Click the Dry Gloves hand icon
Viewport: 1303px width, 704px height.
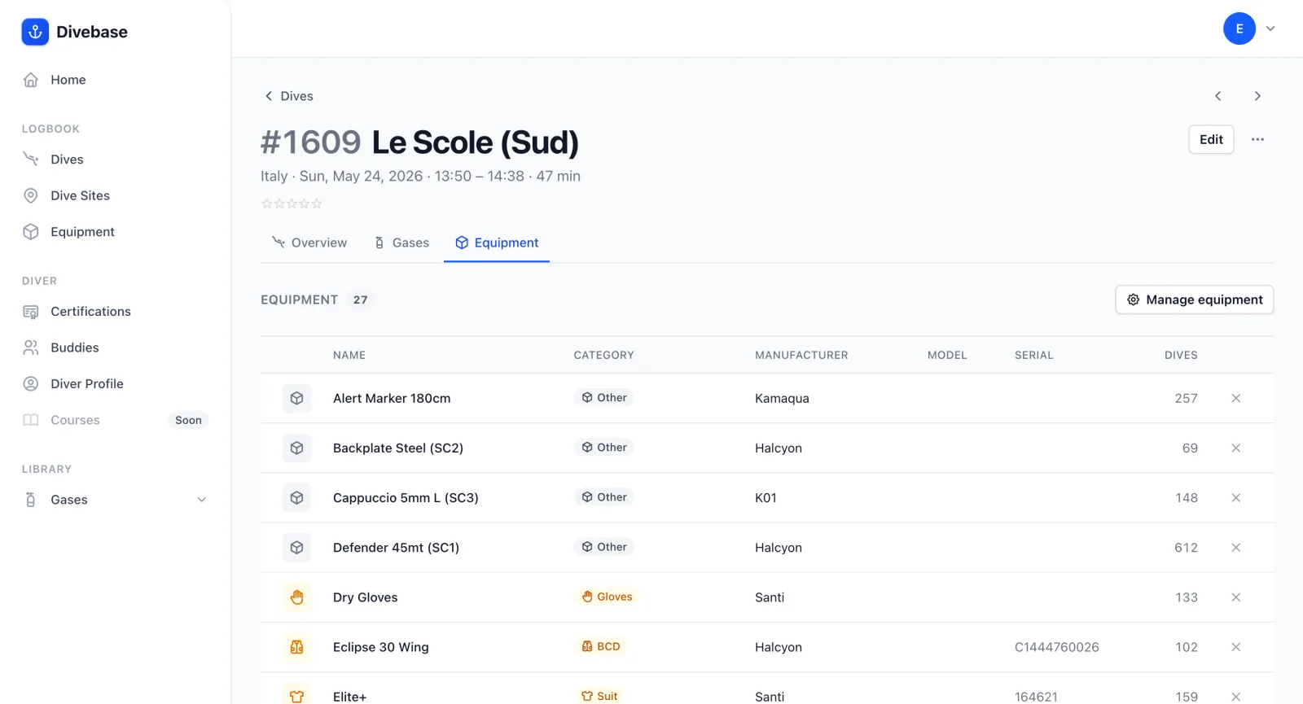click(x=296, y=597)
